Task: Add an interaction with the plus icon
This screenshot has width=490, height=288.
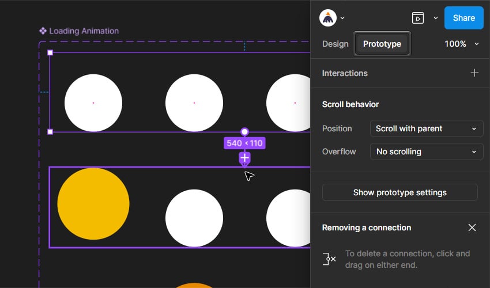Action: (474, 73)
